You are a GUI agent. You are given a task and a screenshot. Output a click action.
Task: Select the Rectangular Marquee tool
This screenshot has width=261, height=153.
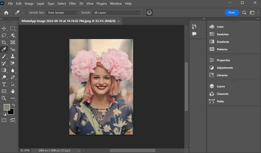pyautogui.click(x=13, y=29)
